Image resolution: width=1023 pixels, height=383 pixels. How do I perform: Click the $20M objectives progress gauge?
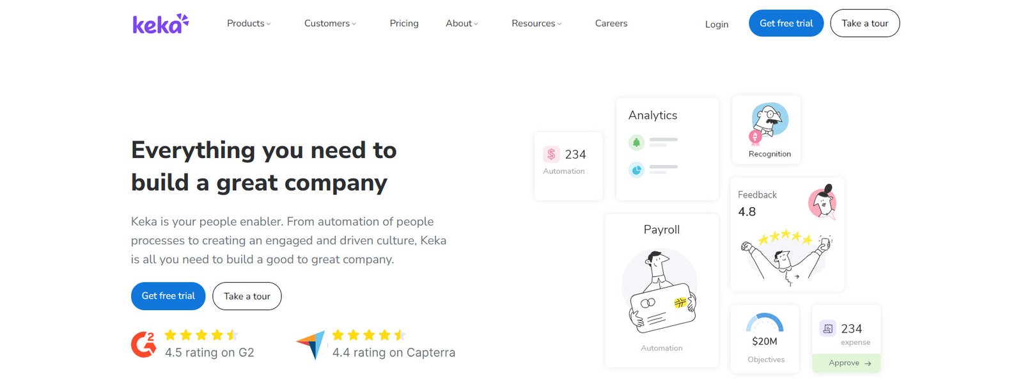tap(765, 322)
